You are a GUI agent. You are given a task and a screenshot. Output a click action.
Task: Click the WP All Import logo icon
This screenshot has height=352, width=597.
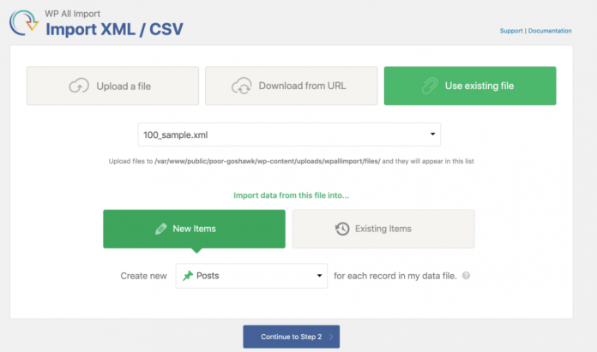[24, 23]
